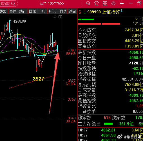
Task: Click the 最低指数 value 4057.45
Action: point(136,101)
